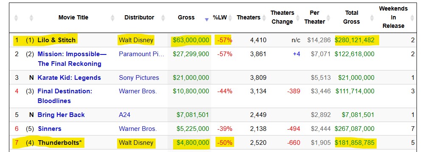Sort table by Theaters column header

[249, 18]
